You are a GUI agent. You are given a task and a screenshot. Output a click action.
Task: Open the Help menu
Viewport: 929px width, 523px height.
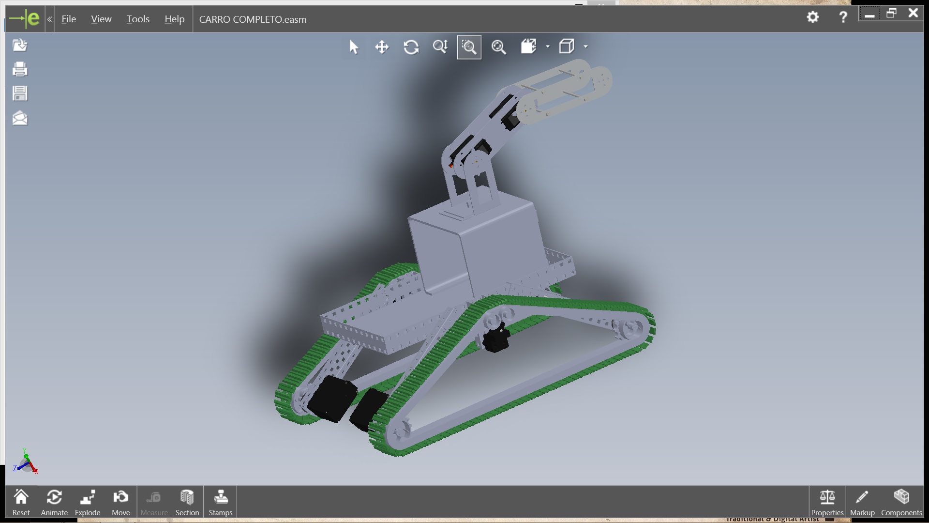click(174, 19)
